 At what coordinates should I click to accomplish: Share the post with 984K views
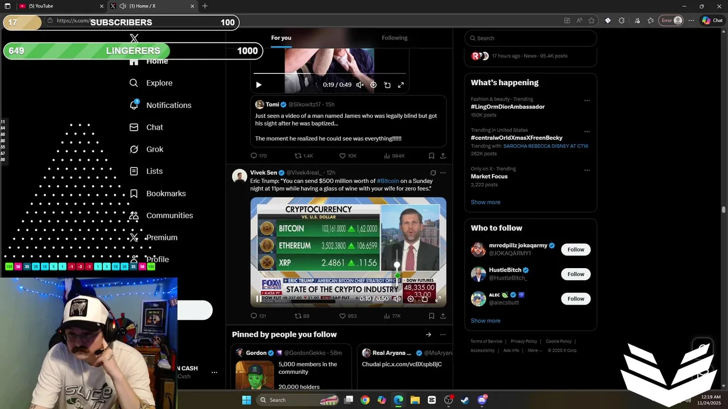pos(443,156)
